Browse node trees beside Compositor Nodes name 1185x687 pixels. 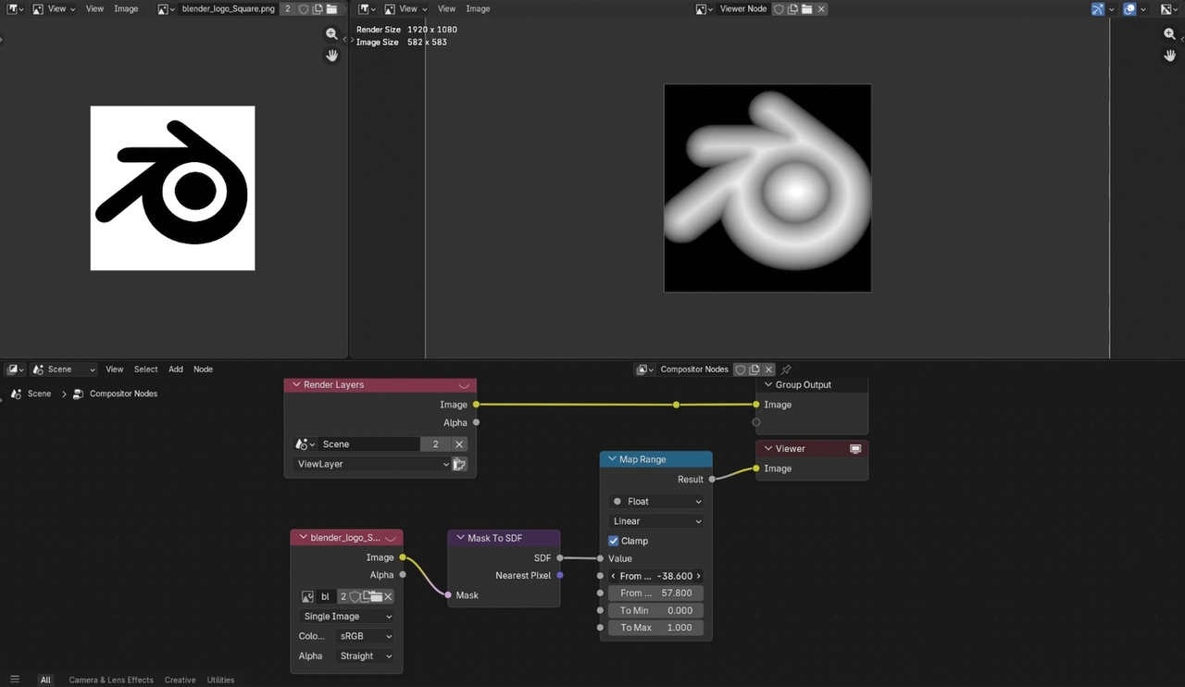[645, 369]
